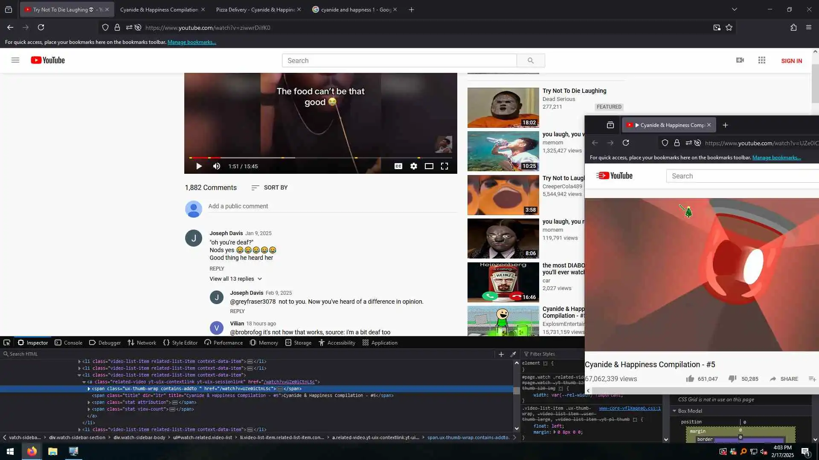This screenshot has width=819, height=460.
Task: Bookmark this page with star icon
Action: pyautogui.click(x=729, y=28)
